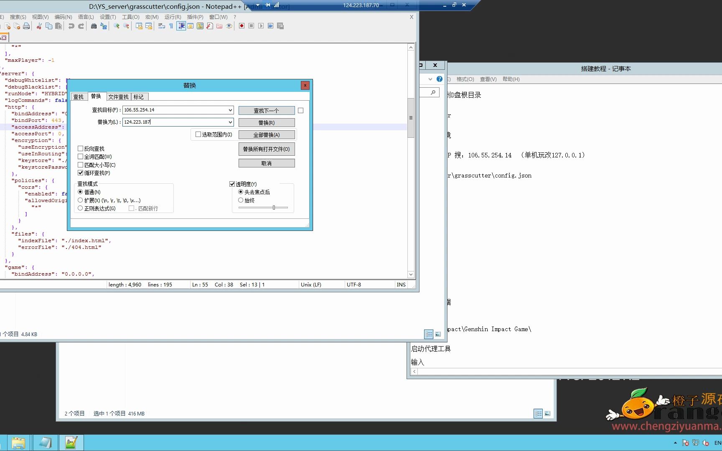This screenshot has width=722, height=451.
Task: Click the 替换(R) button
Action: [267, 123]
